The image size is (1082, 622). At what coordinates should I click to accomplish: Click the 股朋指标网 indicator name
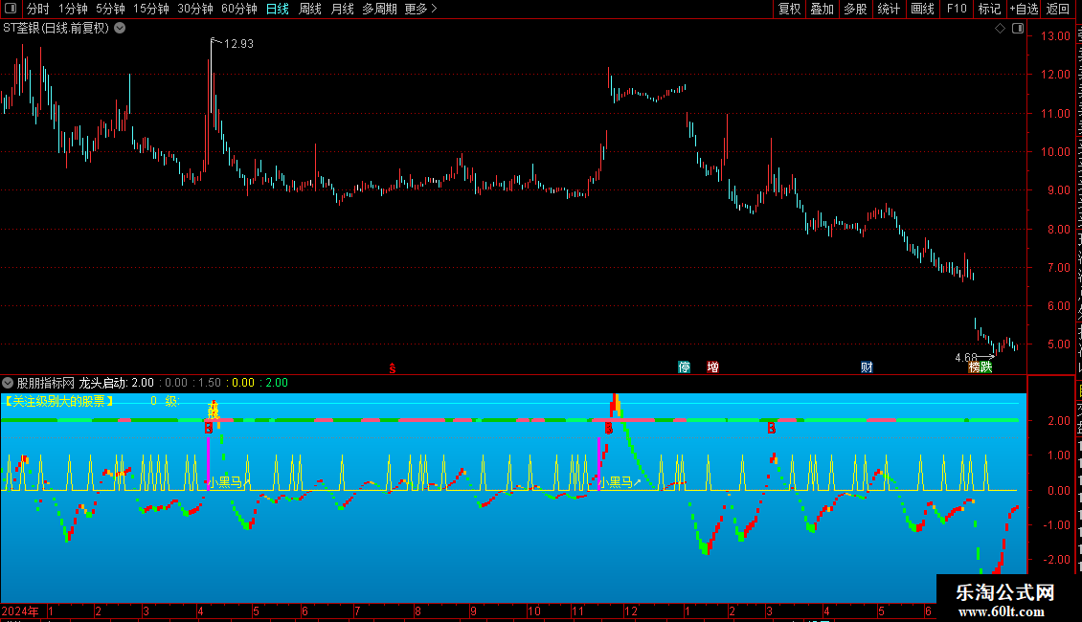(46, 383)
